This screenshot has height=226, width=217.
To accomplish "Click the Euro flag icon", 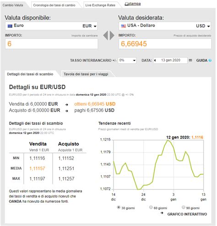I will 10,26.
